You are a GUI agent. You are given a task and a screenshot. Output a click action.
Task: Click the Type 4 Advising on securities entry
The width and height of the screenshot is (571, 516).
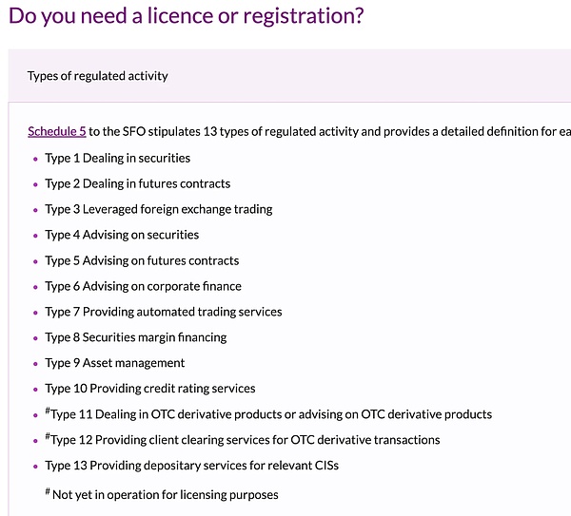pos(122,235)
